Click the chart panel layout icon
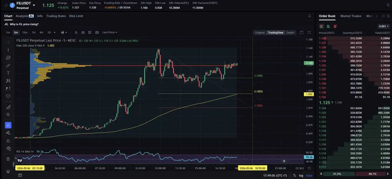Viewport: 392px width, 179px height. [x=302, y=33]
